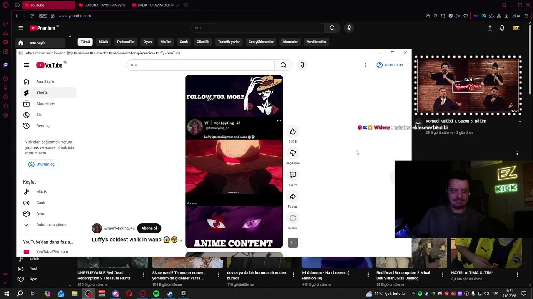Select the Müzik filter chip
This screenshot has width=533, height=299.
(x=103, y=42)
